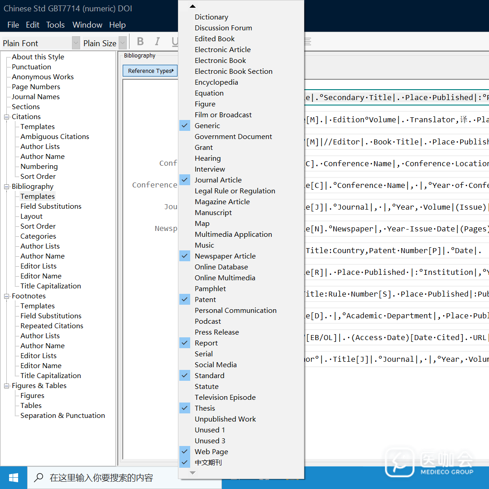
Task: Click the Reference Types button
Action: pos(150,71)
